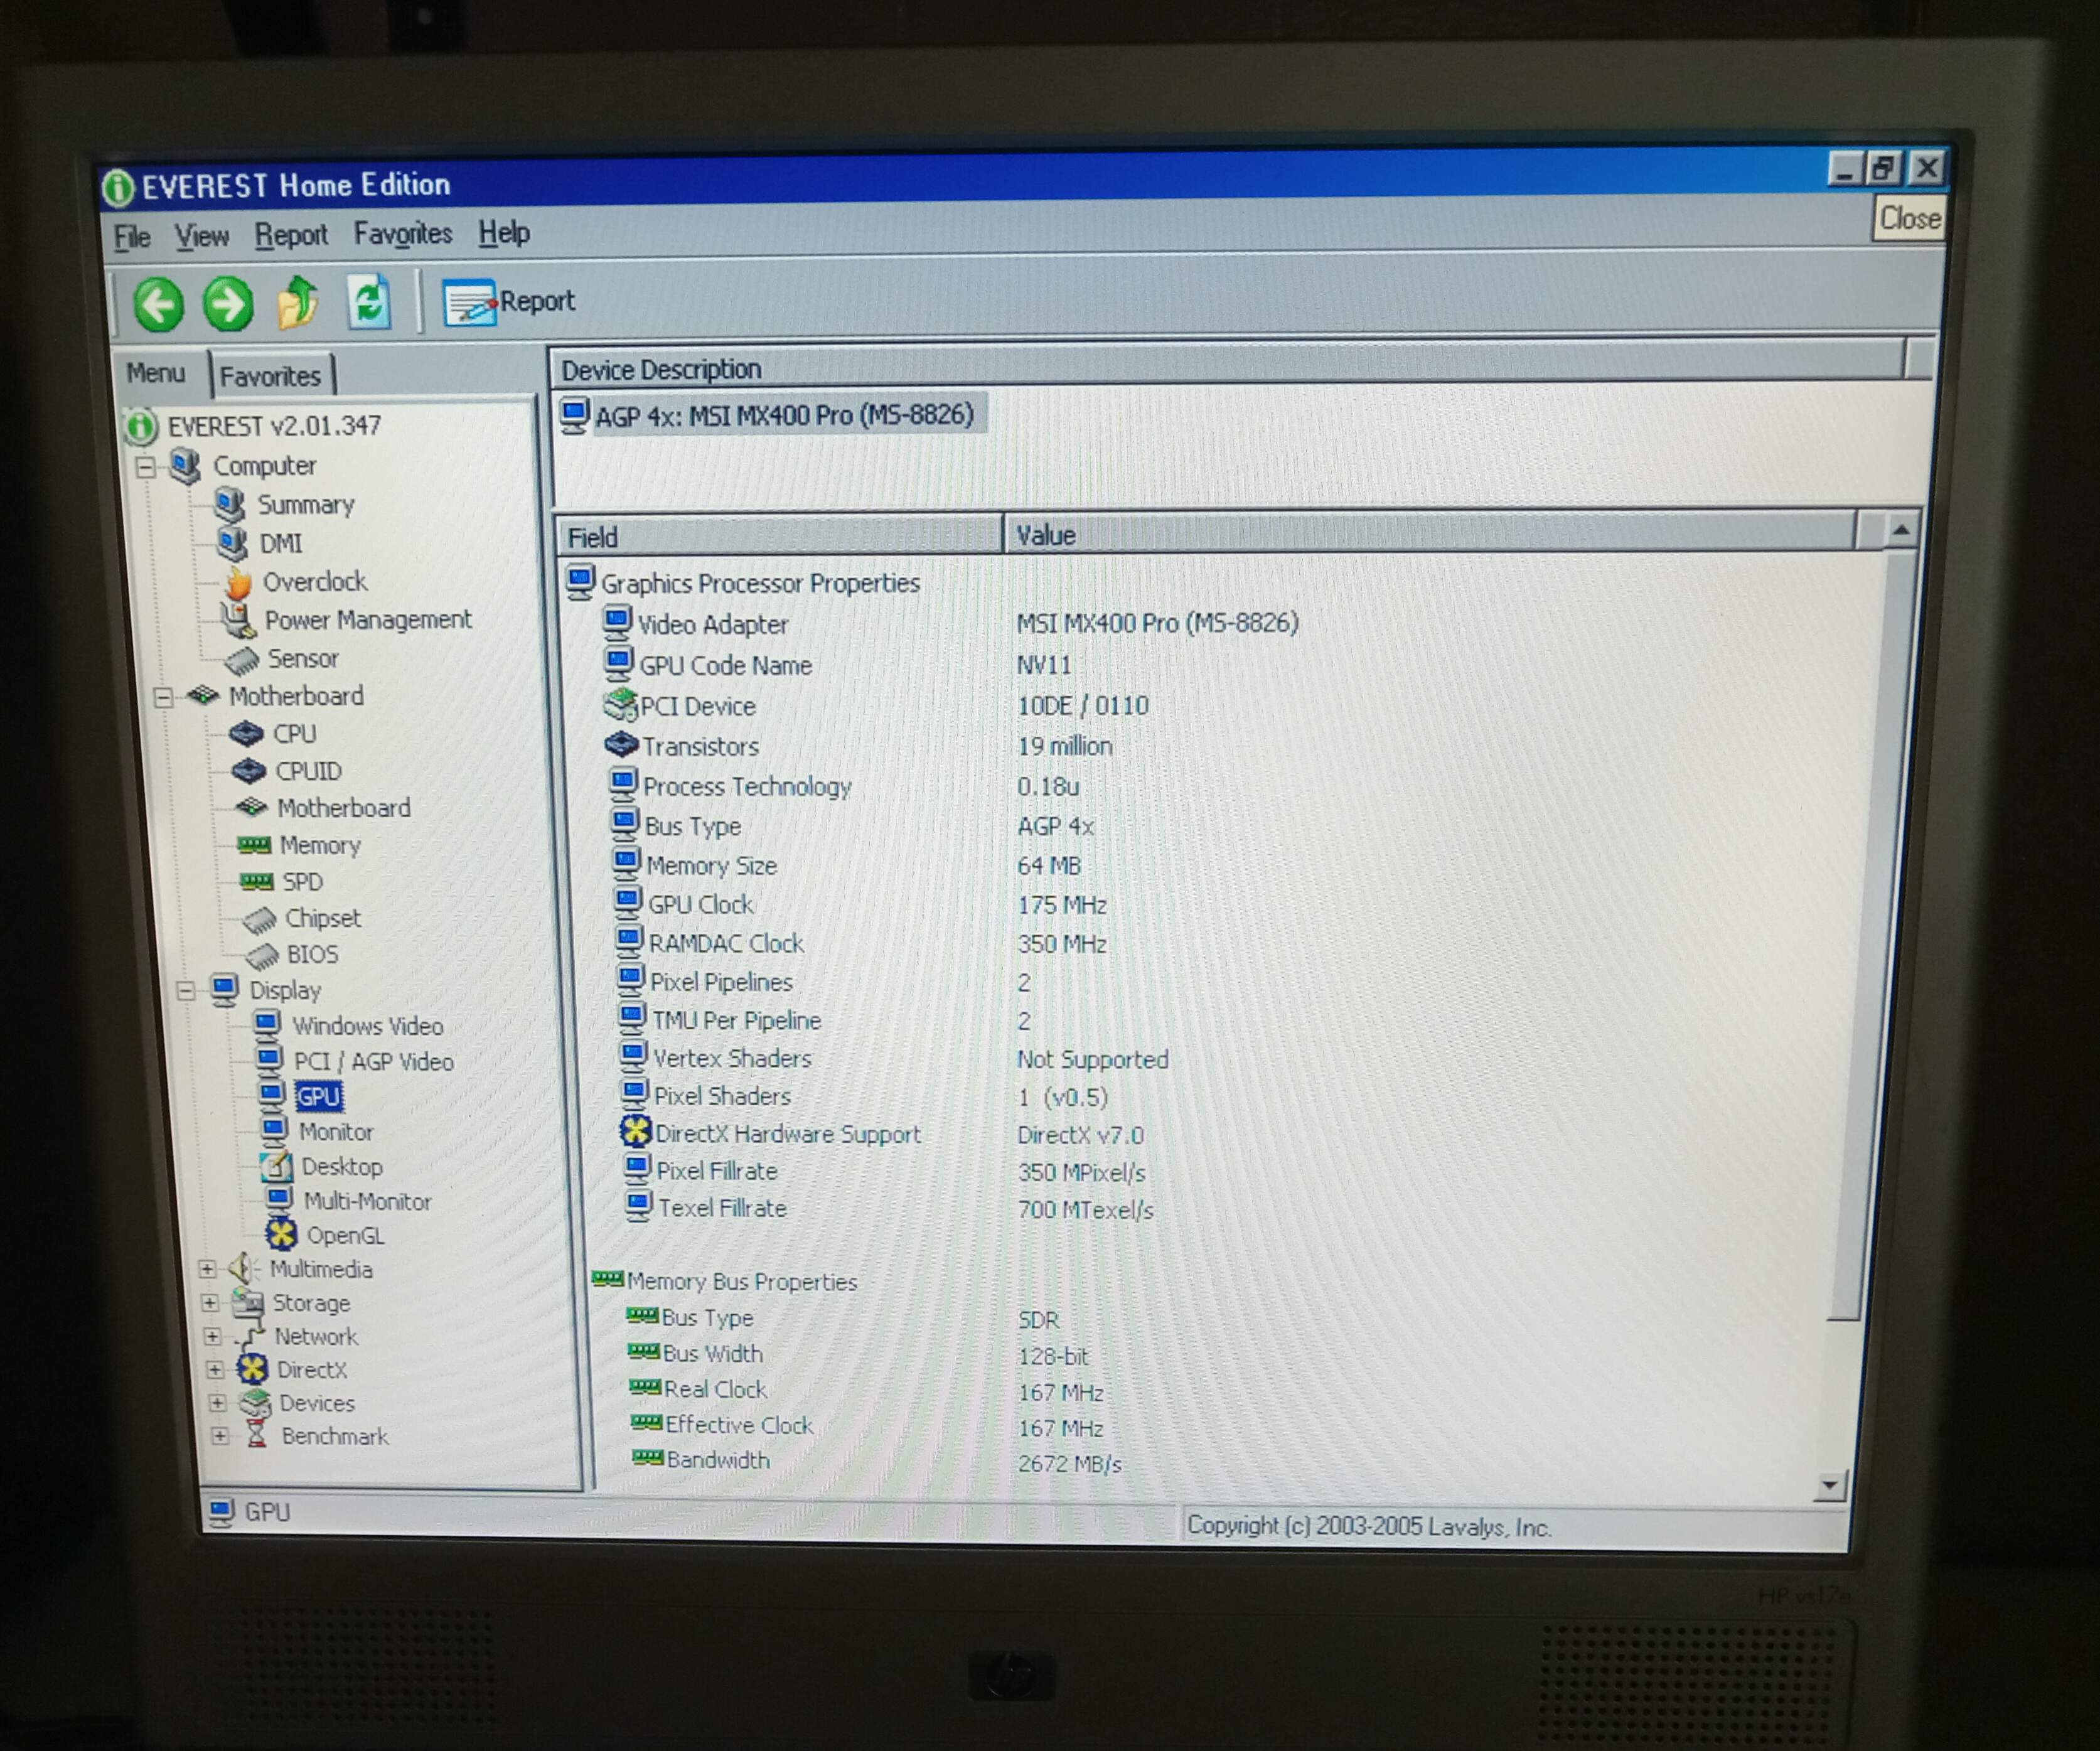Expand the Multimedia tree node

207,1269
